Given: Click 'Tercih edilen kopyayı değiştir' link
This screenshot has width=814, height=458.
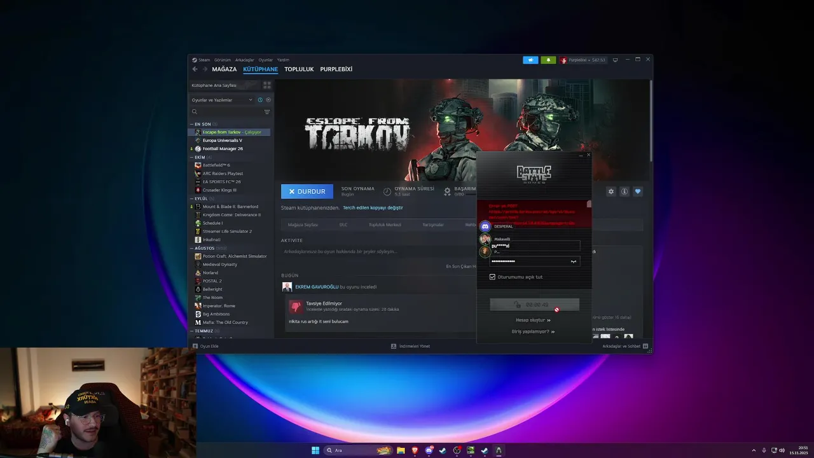Looking at the screenshot, I should coord(373,207).
